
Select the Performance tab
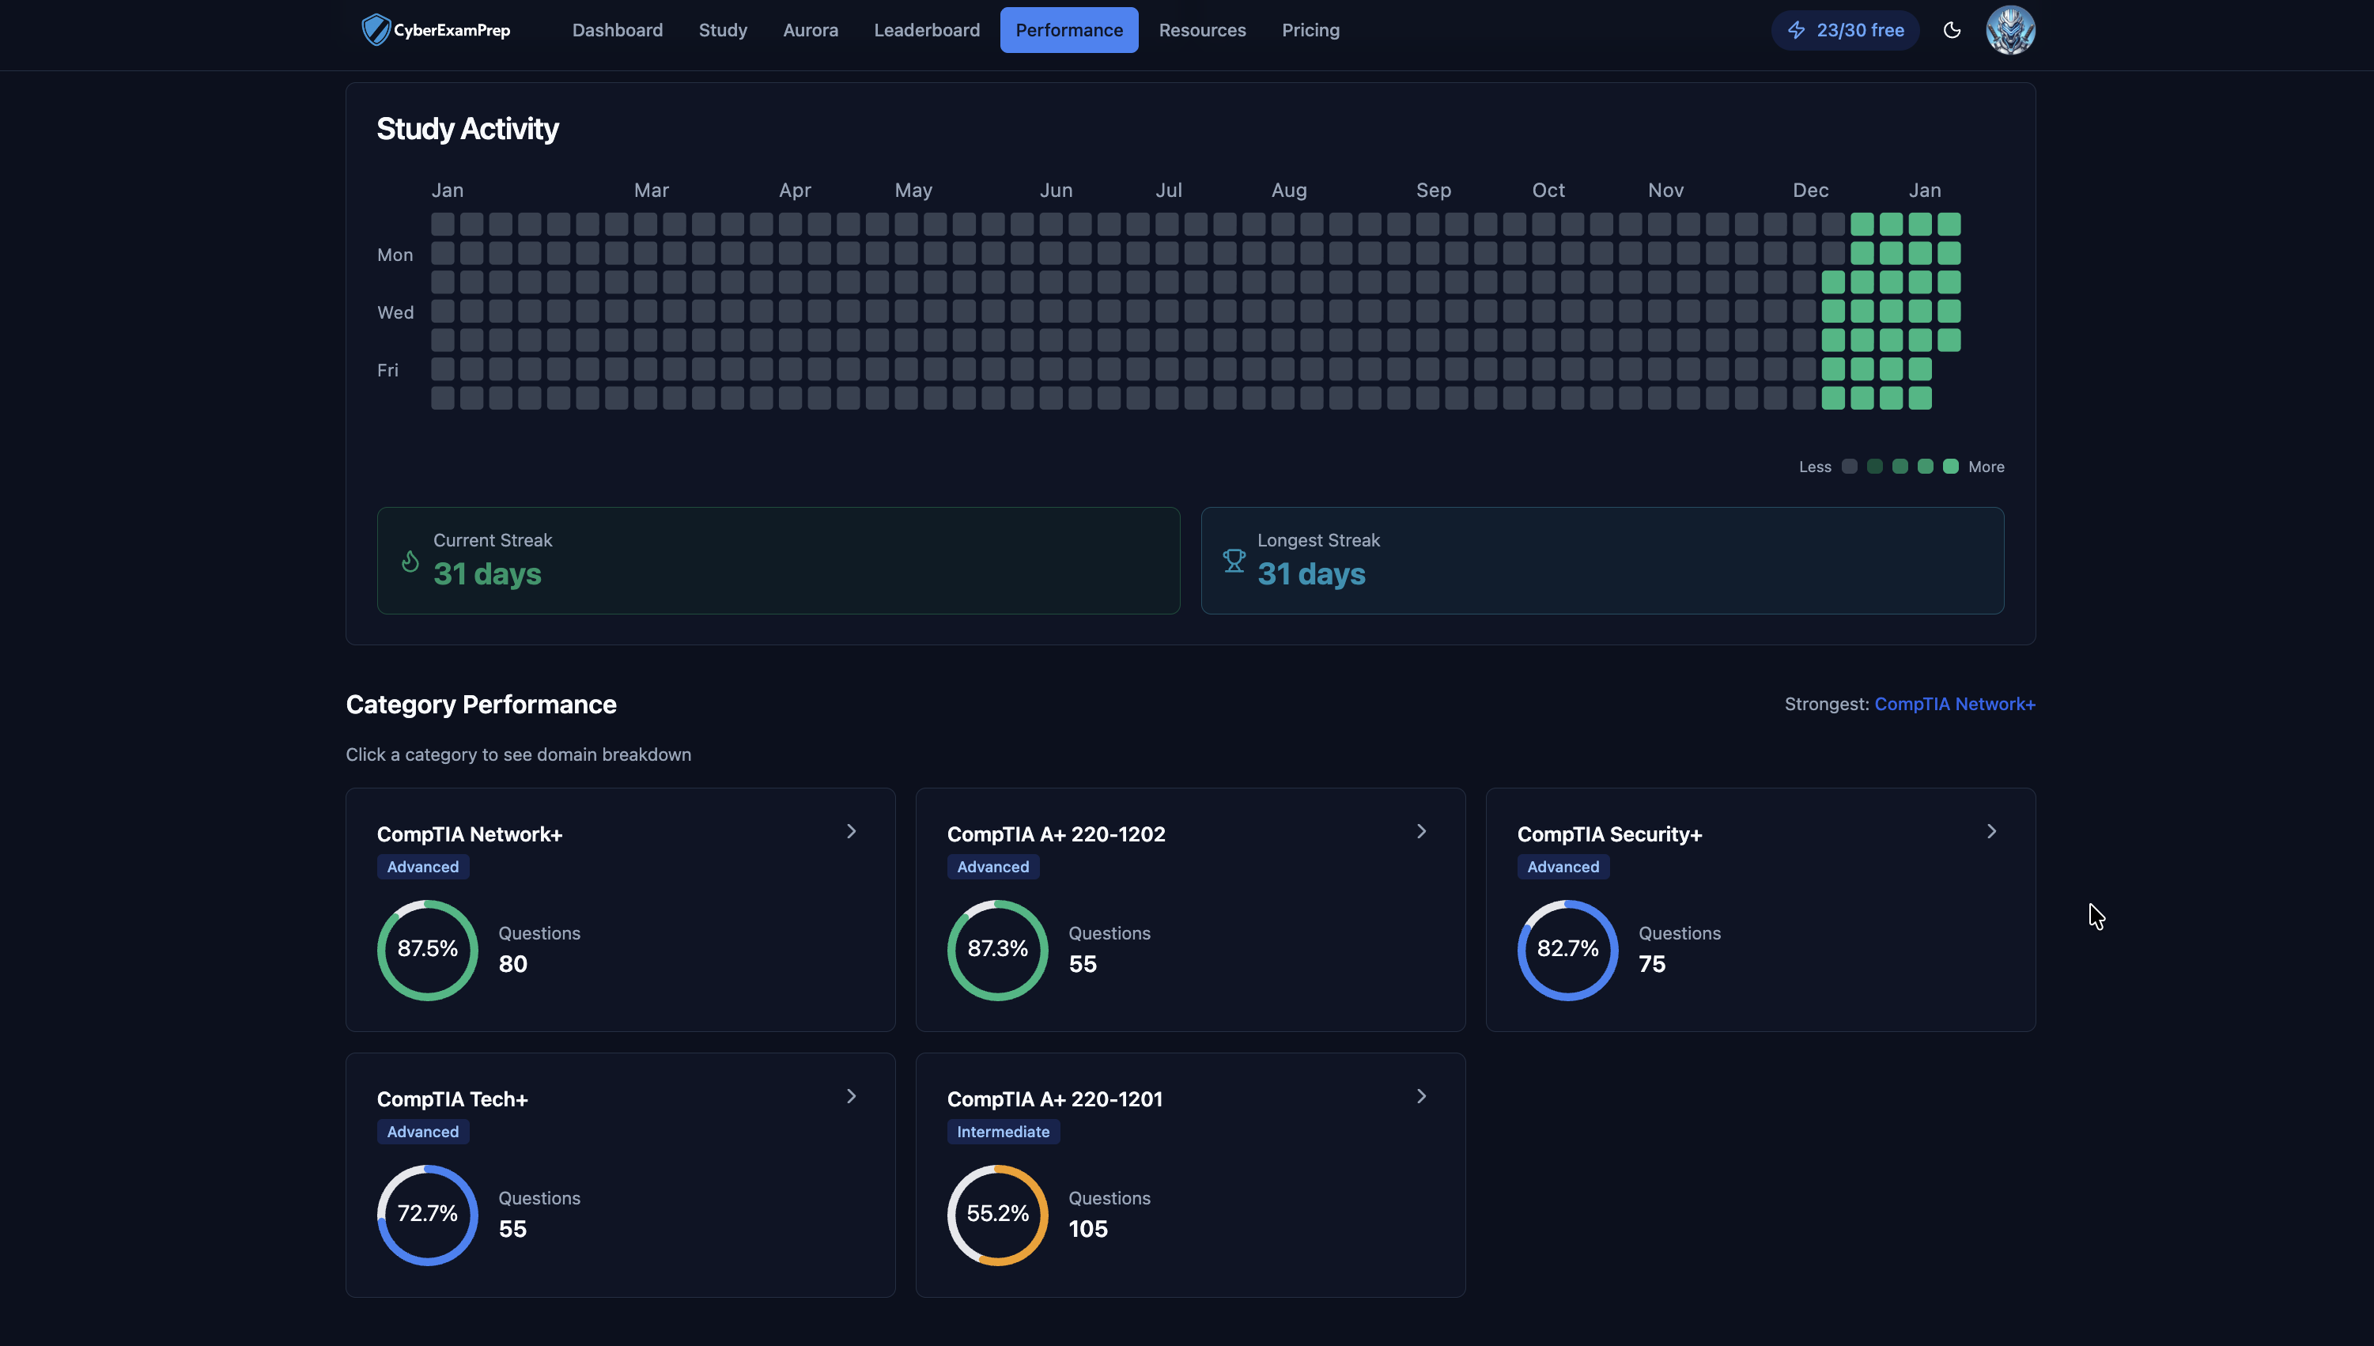tap(1068, 29)
